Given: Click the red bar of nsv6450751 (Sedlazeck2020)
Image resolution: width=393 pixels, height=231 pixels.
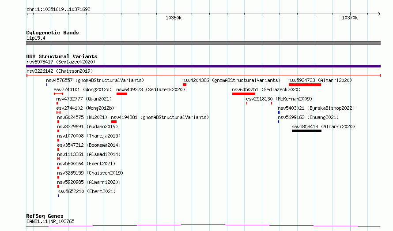Looking at the screenshot, I should point(244,94).
